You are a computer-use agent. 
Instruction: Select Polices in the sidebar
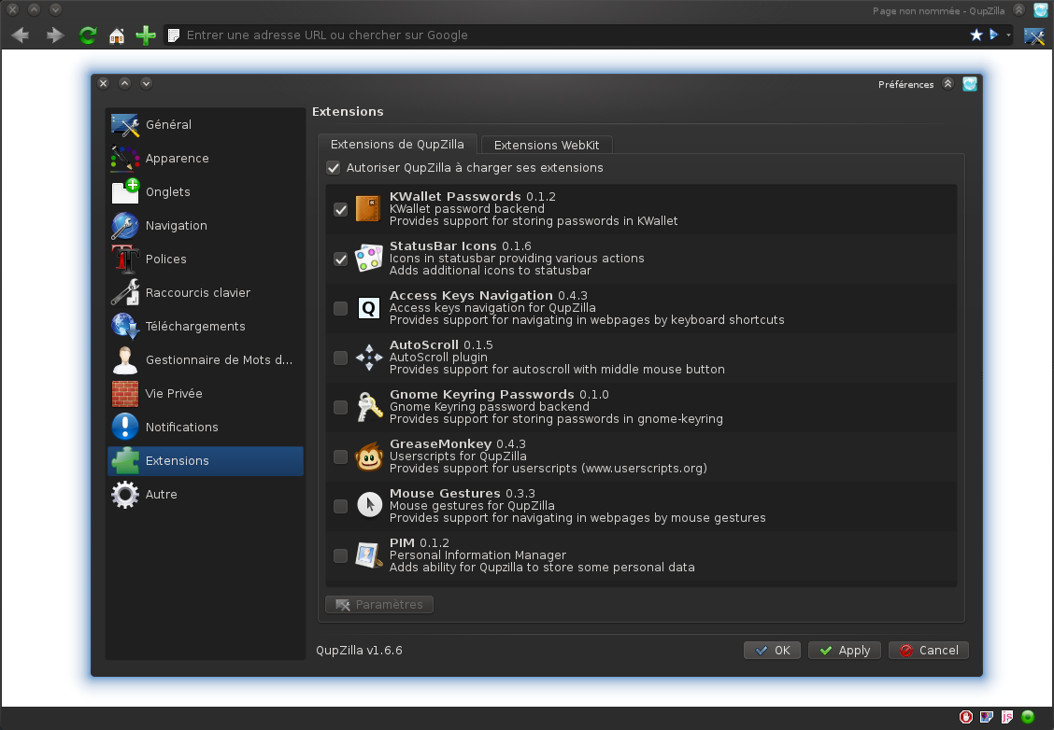point(206,260)
